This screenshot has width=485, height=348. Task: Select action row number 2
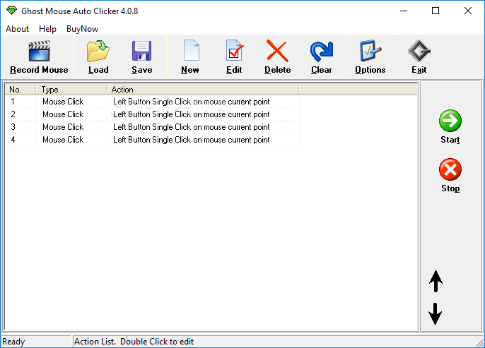click(x=13, y=114)
